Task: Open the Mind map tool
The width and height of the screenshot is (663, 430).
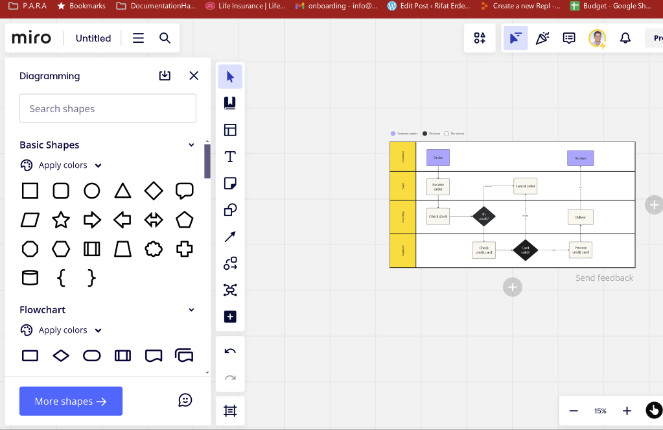Action: [230, 290]
